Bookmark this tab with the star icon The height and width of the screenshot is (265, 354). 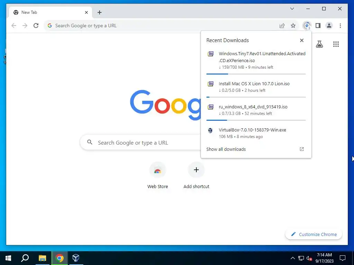[293, 26]
